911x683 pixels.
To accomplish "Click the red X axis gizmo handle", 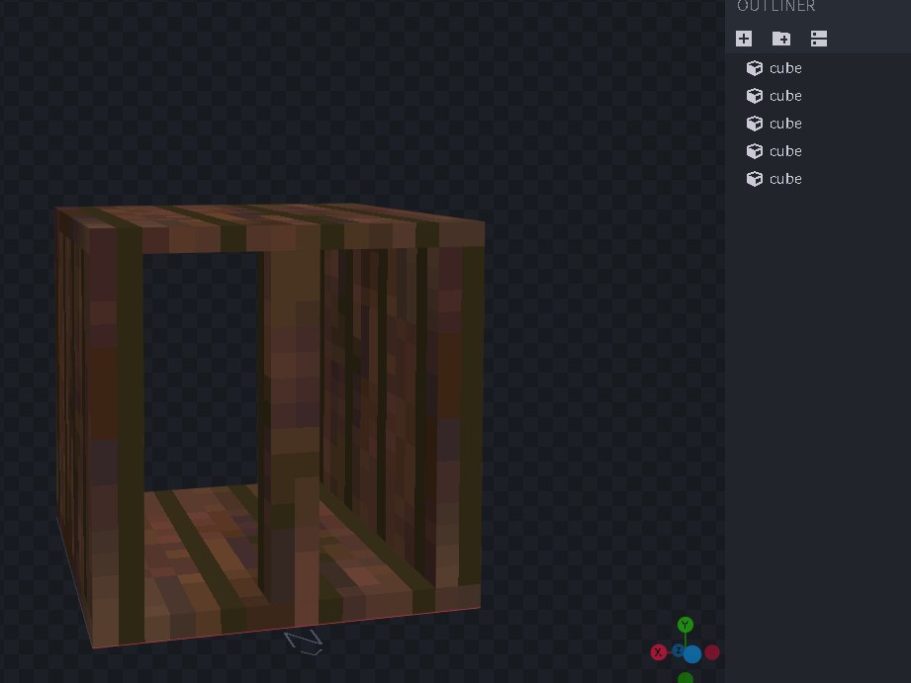I will (659, 652).
